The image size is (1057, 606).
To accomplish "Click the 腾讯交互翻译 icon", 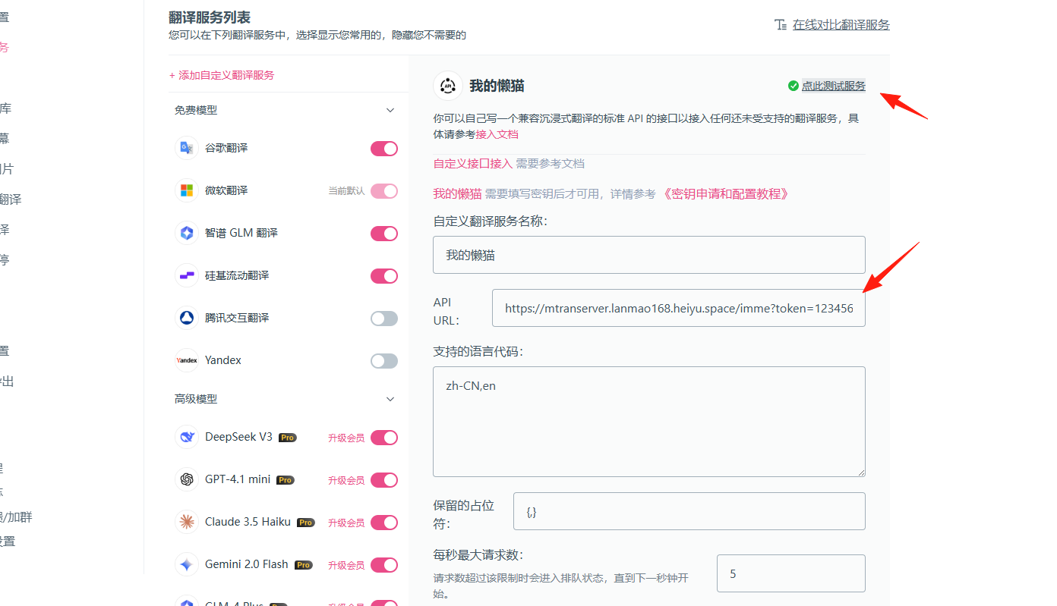I will [x=187, y=318].
